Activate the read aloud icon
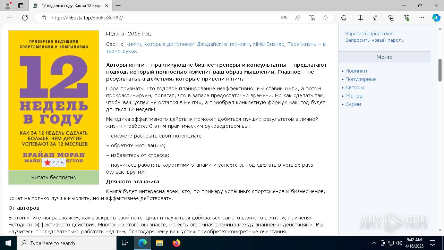The image size is (444, 250). 298,18
